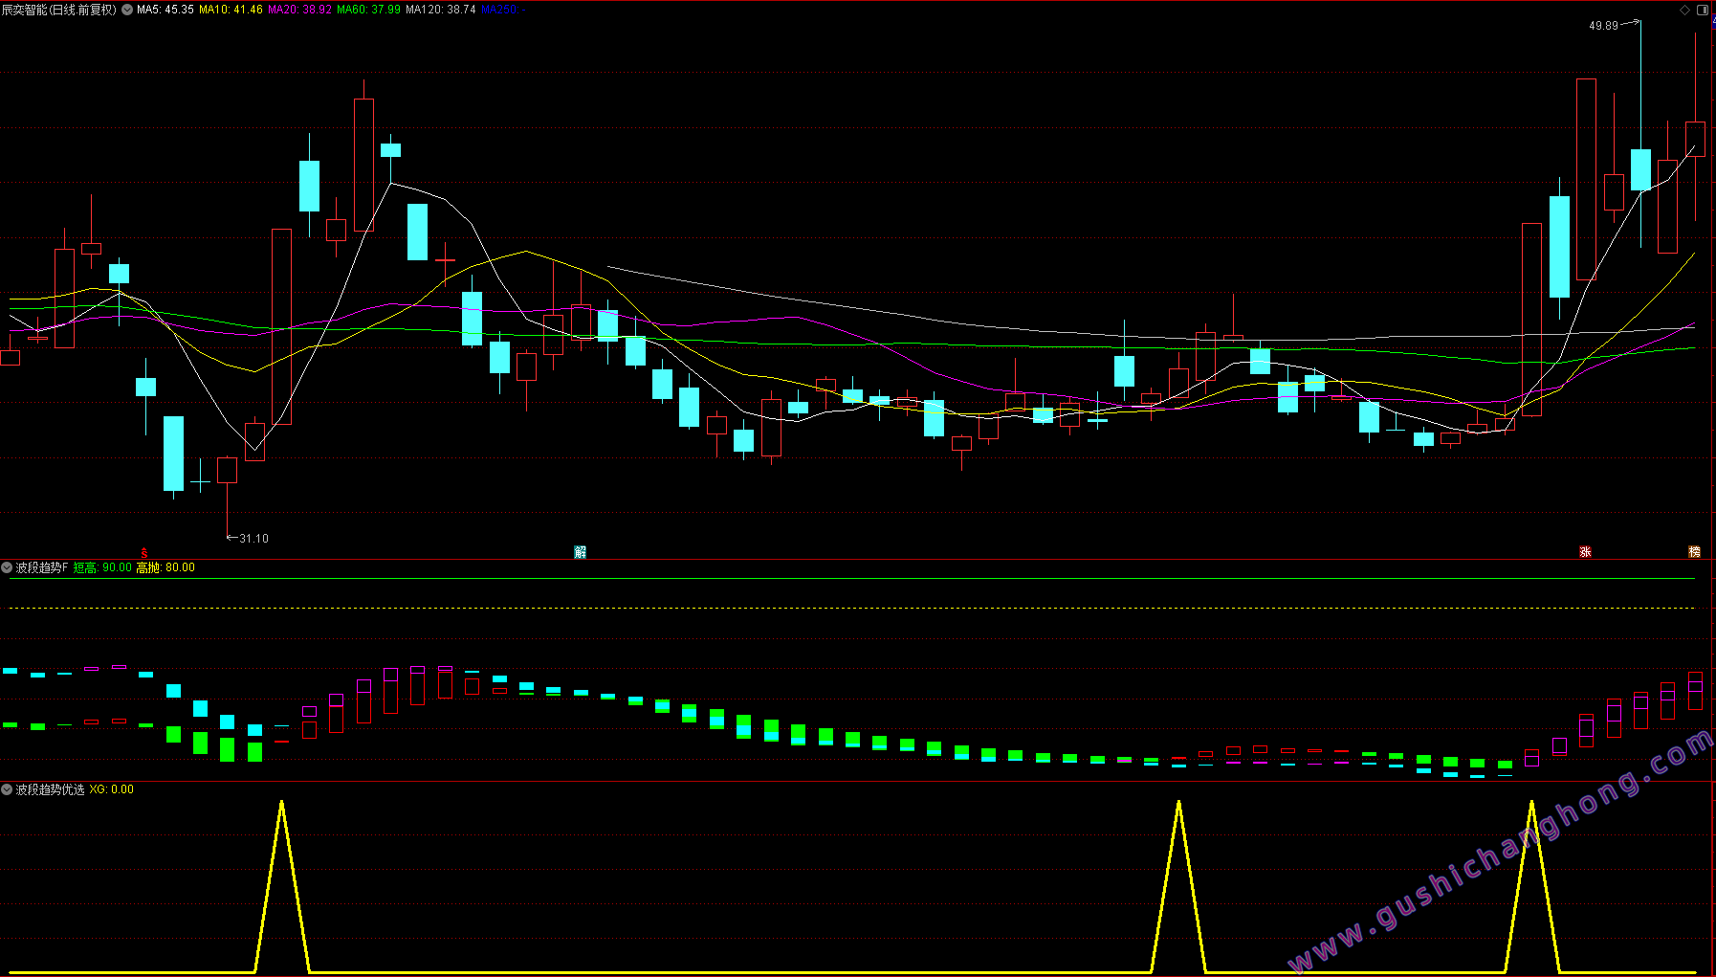Image resolution: width=1716 pixels, height=977 pixels.
Task: Click the 高抛: 80.00 value label
Action: [x=165, y=567]
